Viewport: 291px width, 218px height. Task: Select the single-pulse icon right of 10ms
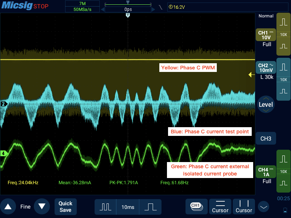coord(150,206)
